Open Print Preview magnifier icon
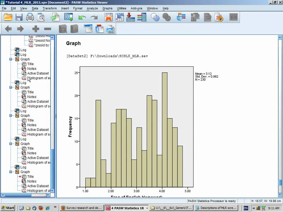This screenshot has width=283, height=212. [x=41, y=17]
